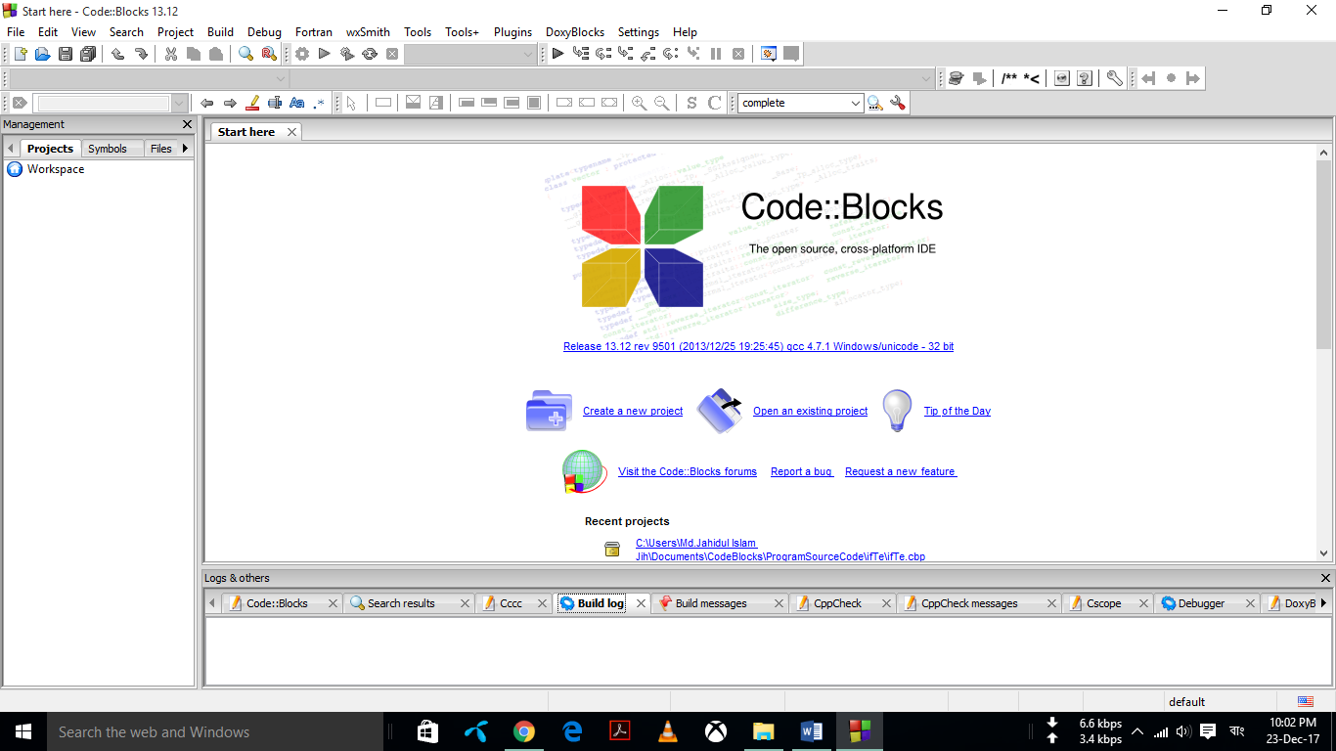Open the wxSmith menu
This screenshot has height=751, width=1336.
pos(368,32)
